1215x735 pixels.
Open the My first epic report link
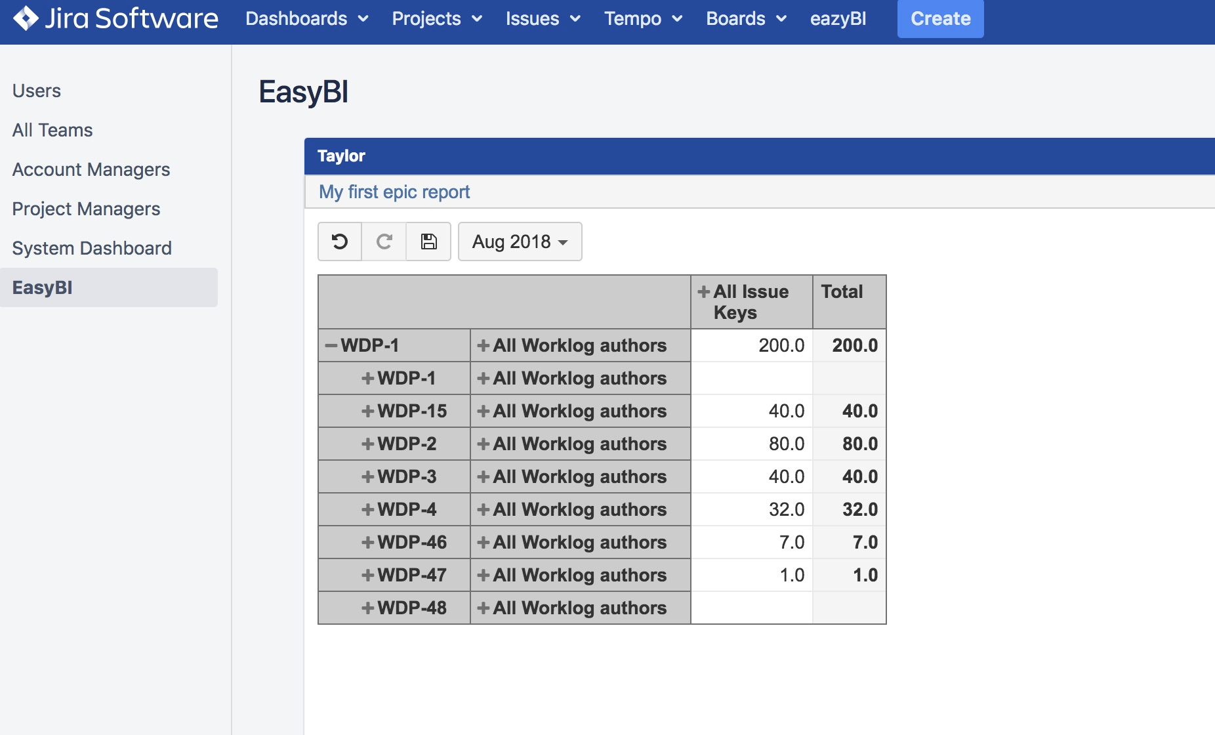coord(394,192)
